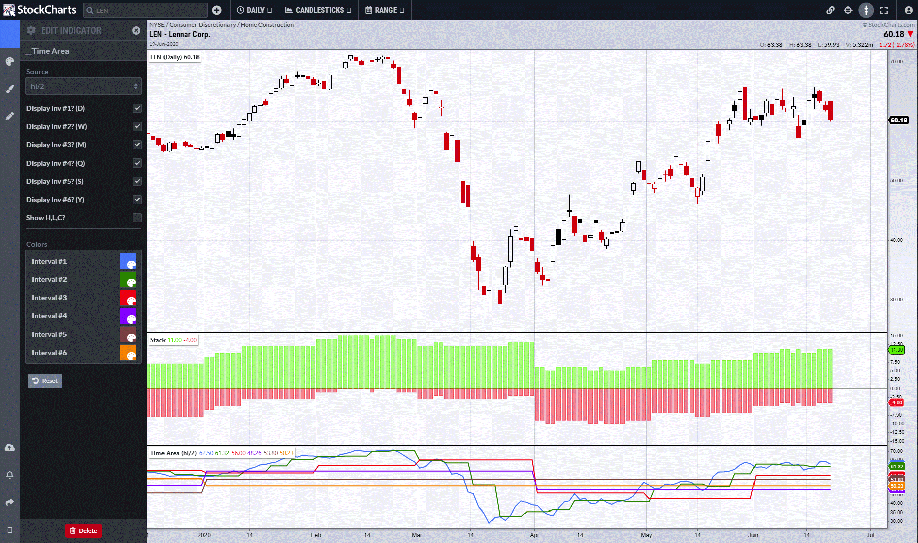This screenshot has height=543, width=918.
Task: Select the brush tool in sidebar
Action: [x=10, y=89]
